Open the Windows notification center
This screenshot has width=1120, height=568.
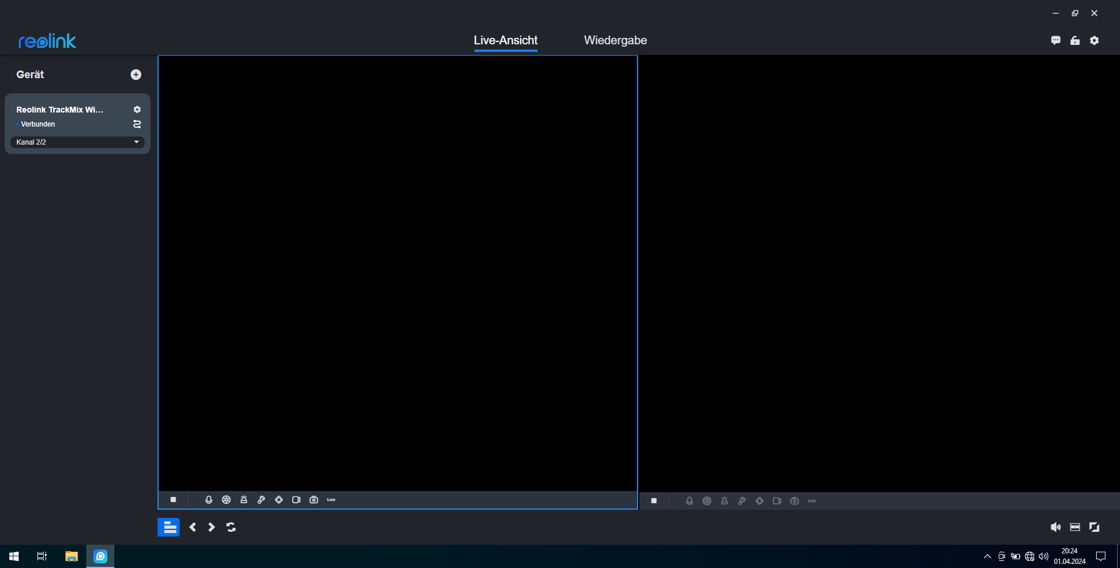(x=1101, y=556)
